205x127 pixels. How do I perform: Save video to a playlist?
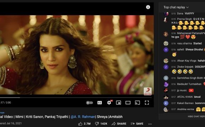click(137, 124)
